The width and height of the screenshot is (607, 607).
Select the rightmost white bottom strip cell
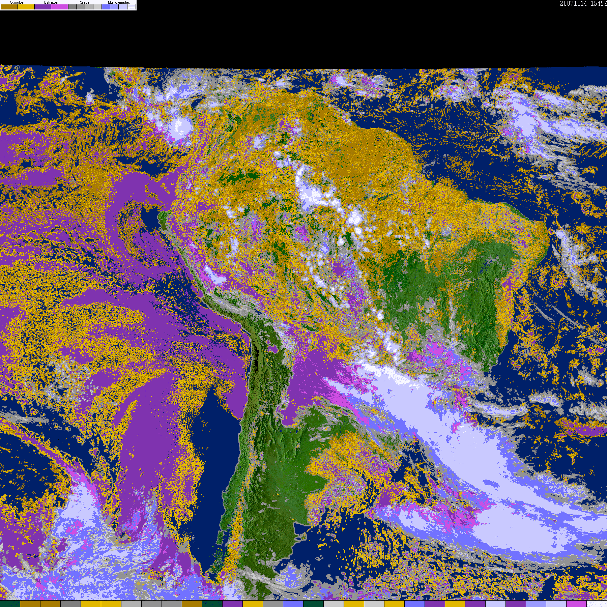point(597,604)
